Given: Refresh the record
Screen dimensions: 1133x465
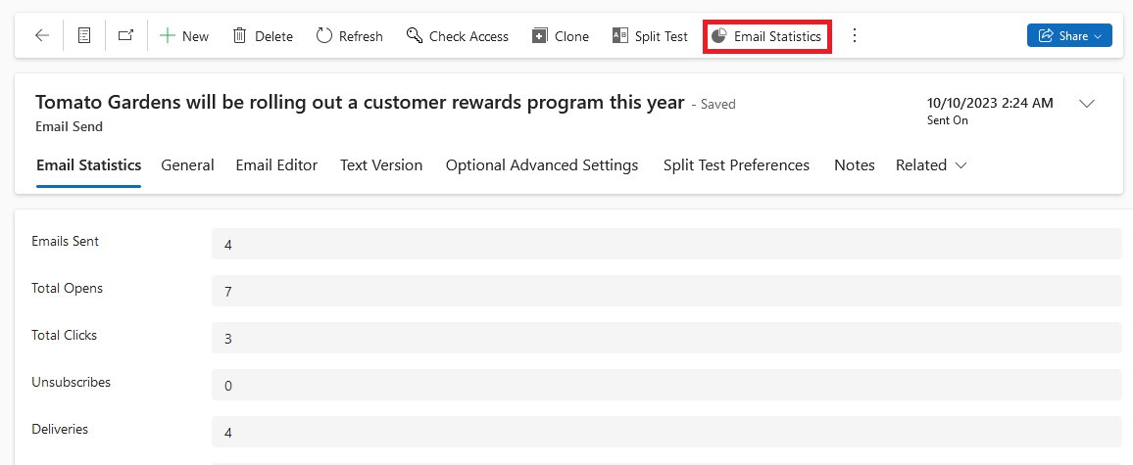Looking at the screenshot, I should (x=350, y=35).
